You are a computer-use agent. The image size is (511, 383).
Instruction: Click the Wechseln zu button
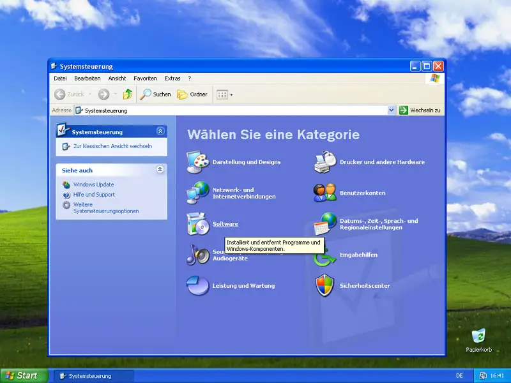click(420, 110)
